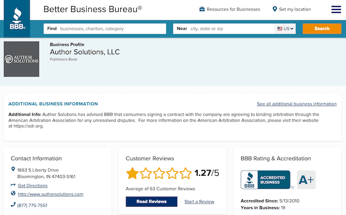Image resolution: width=346 pixels, height=215 pixels.
Task: Click the Read Reviews button
Action: click(151, 202)
